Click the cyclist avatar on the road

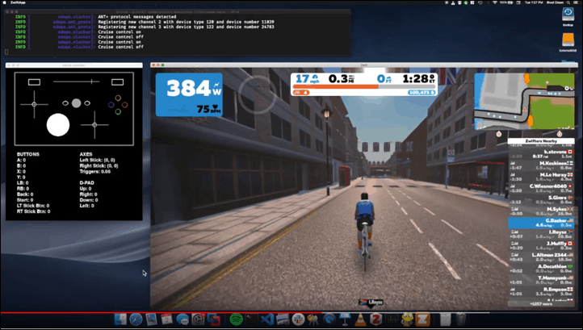[364, 231]
